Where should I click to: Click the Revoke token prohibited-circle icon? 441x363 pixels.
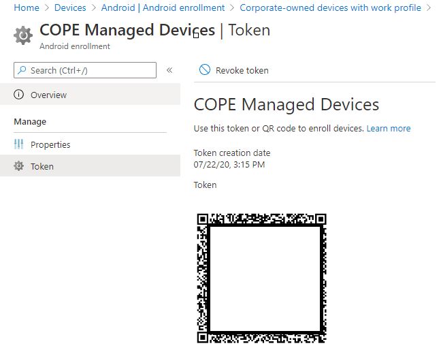coord(205,69)
